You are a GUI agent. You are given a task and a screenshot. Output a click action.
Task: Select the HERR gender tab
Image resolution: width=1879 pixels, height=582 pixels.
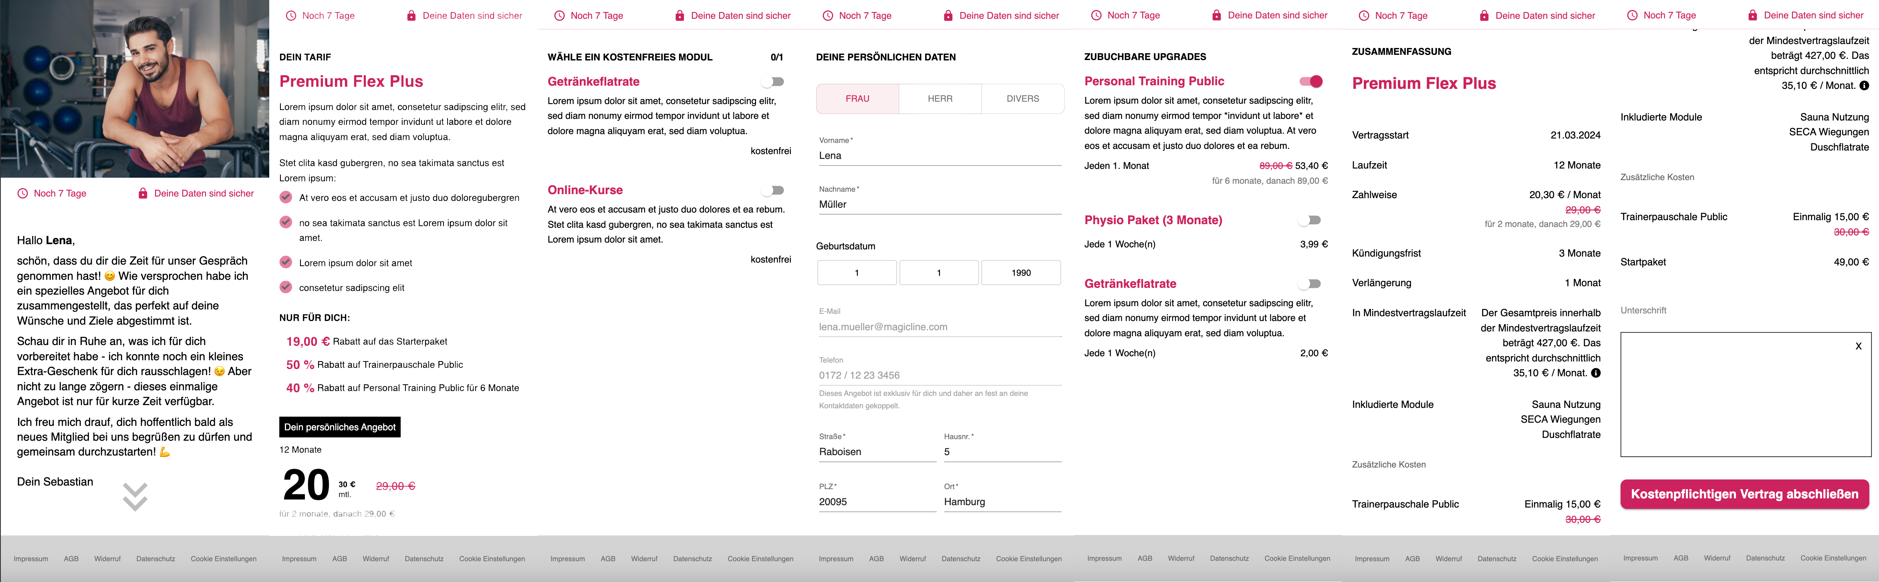(940, 98)
